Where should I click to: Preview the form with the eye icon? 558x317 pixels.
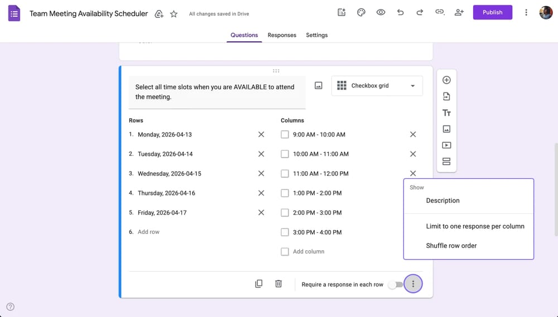click(x=381, y=12)
